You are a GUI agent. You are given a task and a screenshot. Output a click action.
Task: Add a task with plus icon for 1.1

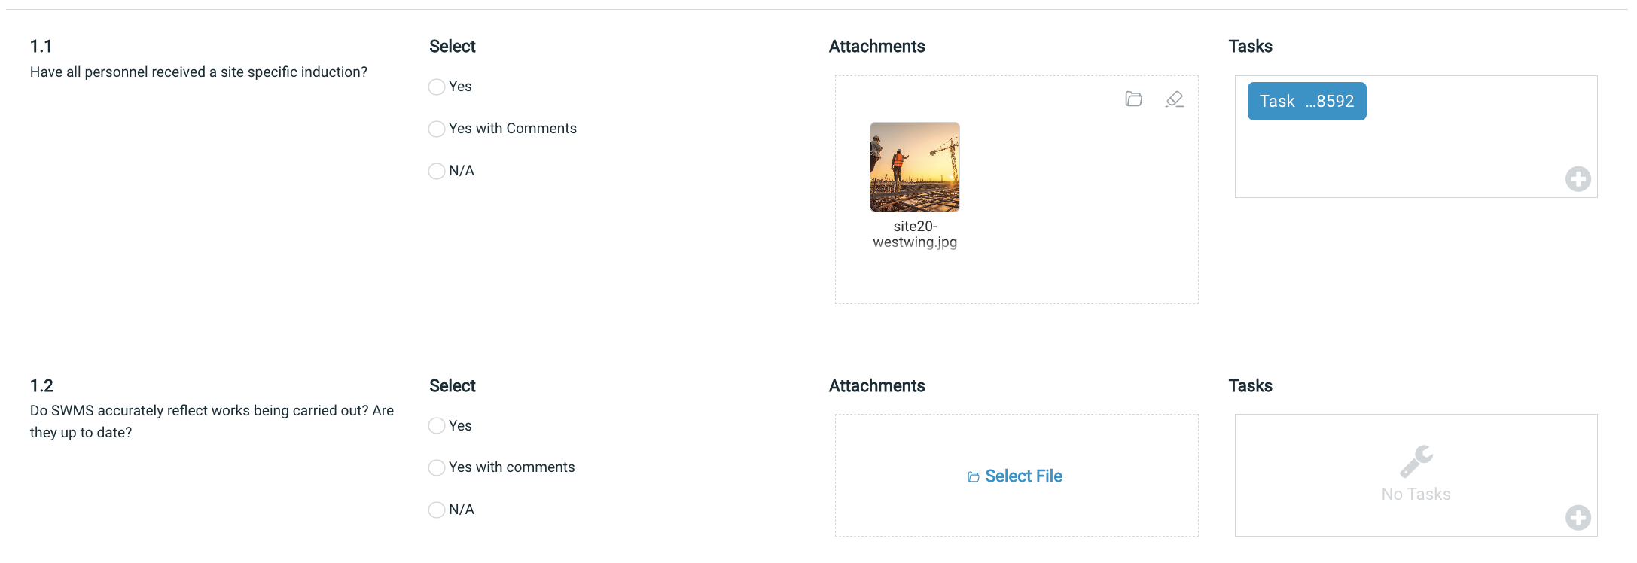[1578, 179]
